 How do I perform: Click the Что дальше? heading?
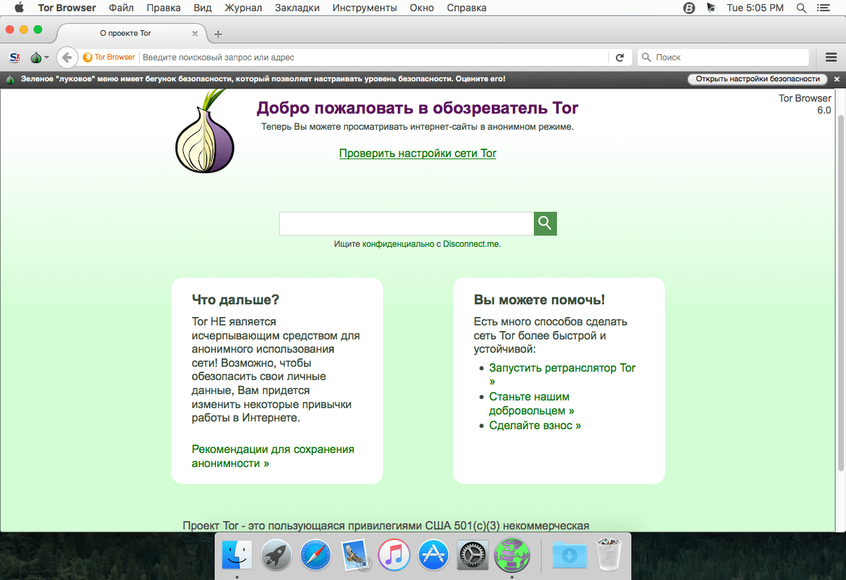(236, 299)
